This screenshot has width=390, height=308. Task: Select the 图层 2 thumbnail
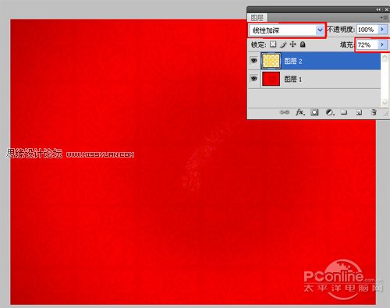pos(271,61)
